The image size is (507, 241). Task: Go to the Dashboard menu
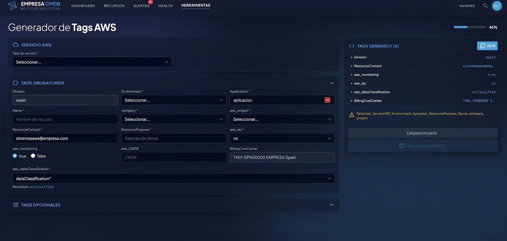[x=83, y=6]
